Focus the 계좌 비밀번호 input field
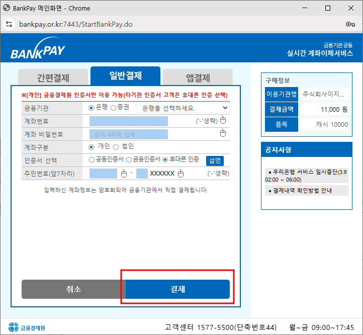 click(128, 134)
